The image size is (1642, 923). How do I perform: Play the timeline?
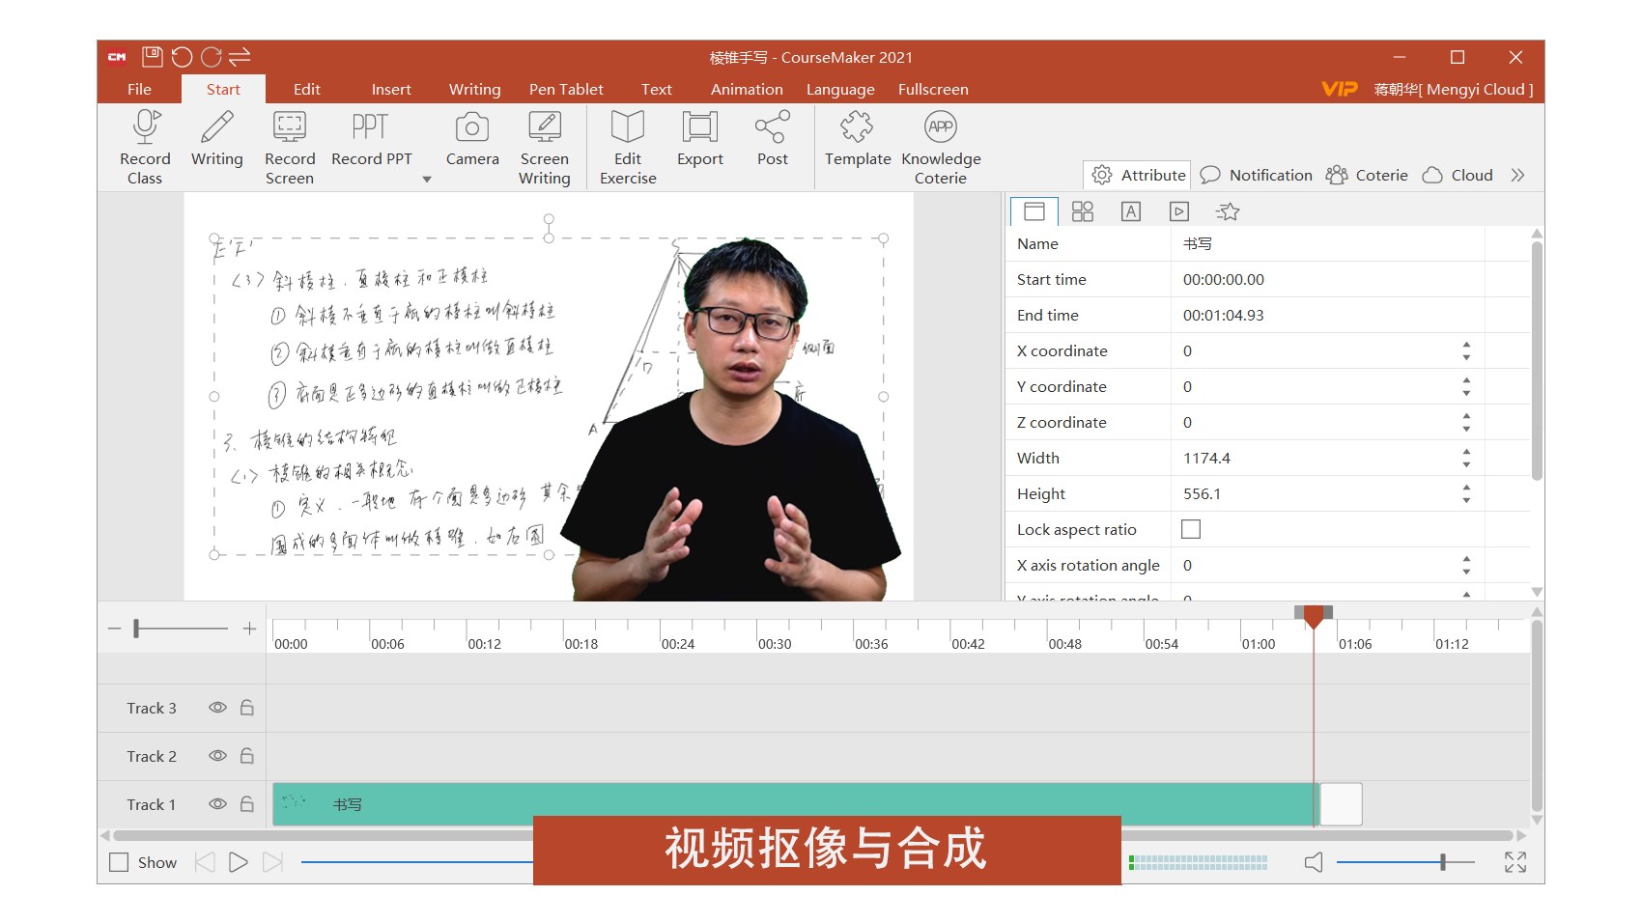click(x=238, y=862)
